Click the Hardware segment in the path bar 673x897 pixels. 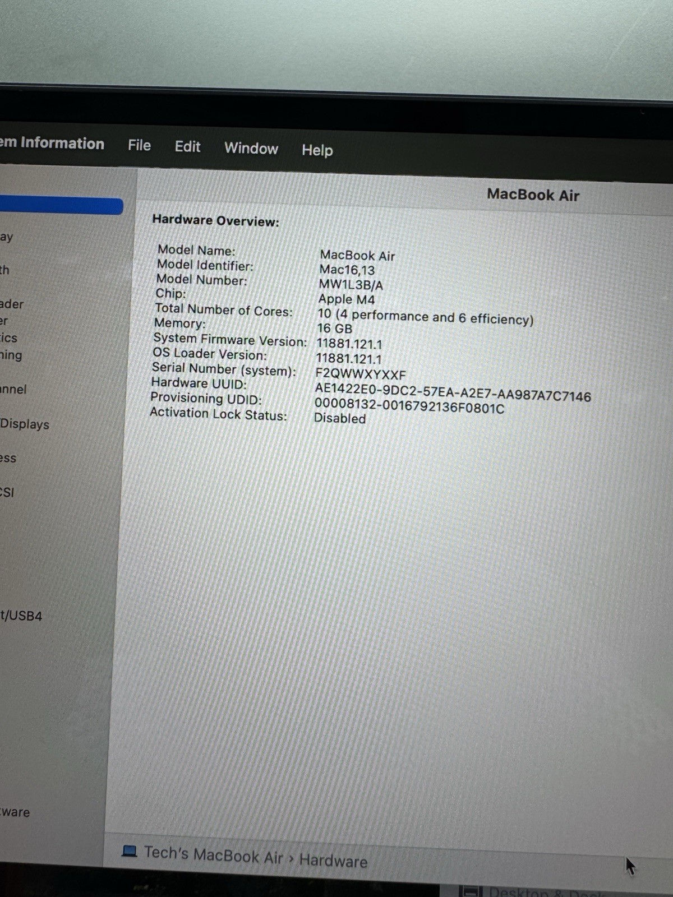tap(333, 861)
